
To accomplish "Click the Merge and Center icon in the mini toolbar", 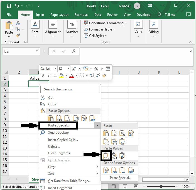I will [x=108, y=69].
